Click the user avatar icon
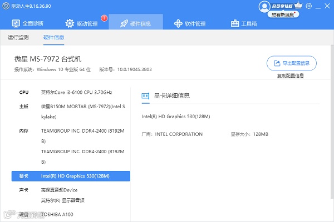 (x=264, y=6)
